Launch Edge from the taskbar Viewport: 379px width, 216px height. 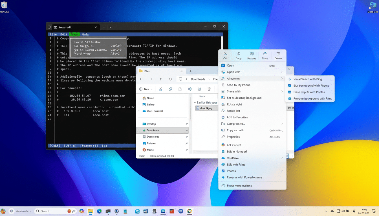click(x=99, y=211)
